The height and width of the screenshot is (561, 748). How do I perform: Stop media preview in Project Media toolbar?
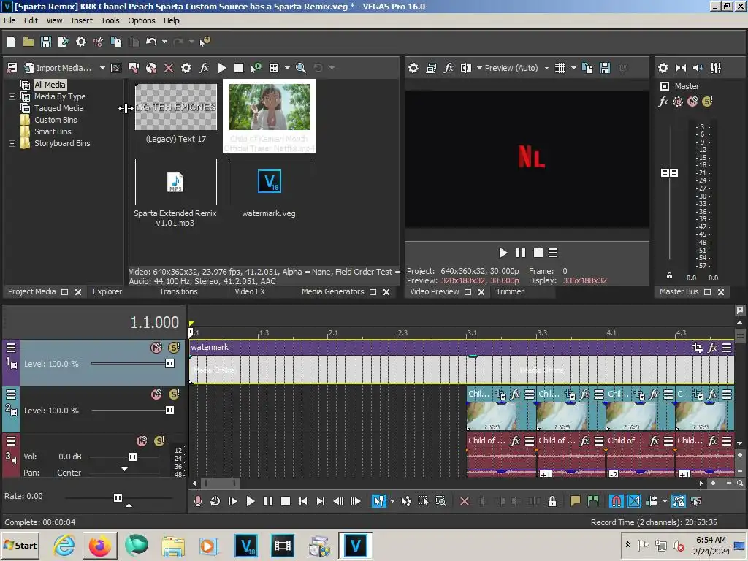239,68
